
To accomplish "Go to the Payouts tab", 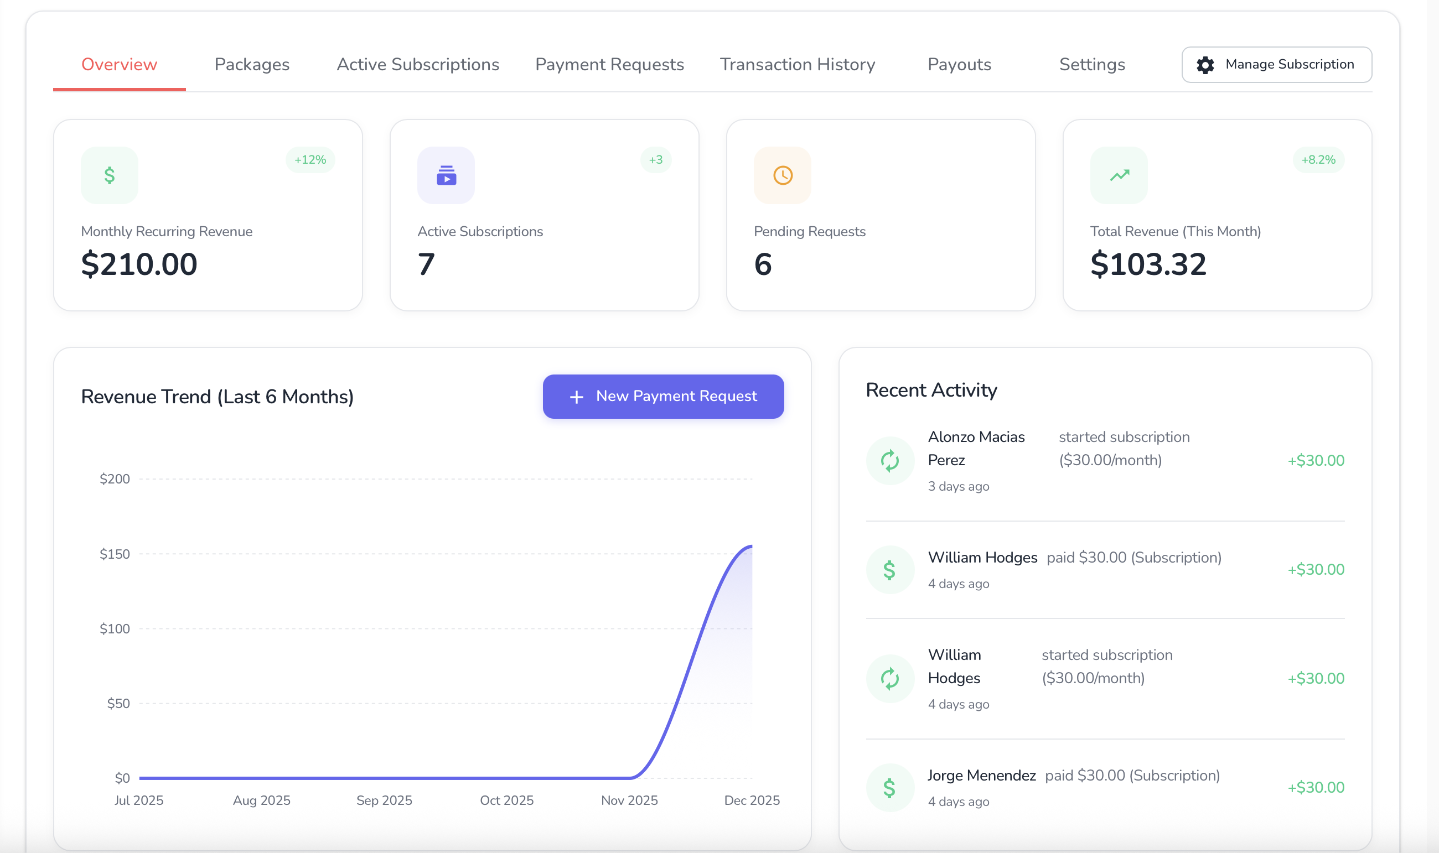I will 959,64.
